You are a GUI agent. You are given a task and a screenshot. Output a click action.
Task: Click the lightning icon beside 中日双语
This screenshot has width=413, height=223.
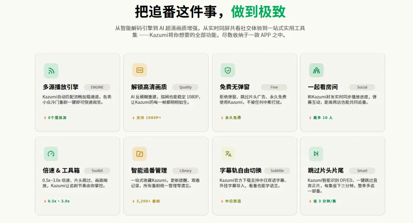pos(222,201)
